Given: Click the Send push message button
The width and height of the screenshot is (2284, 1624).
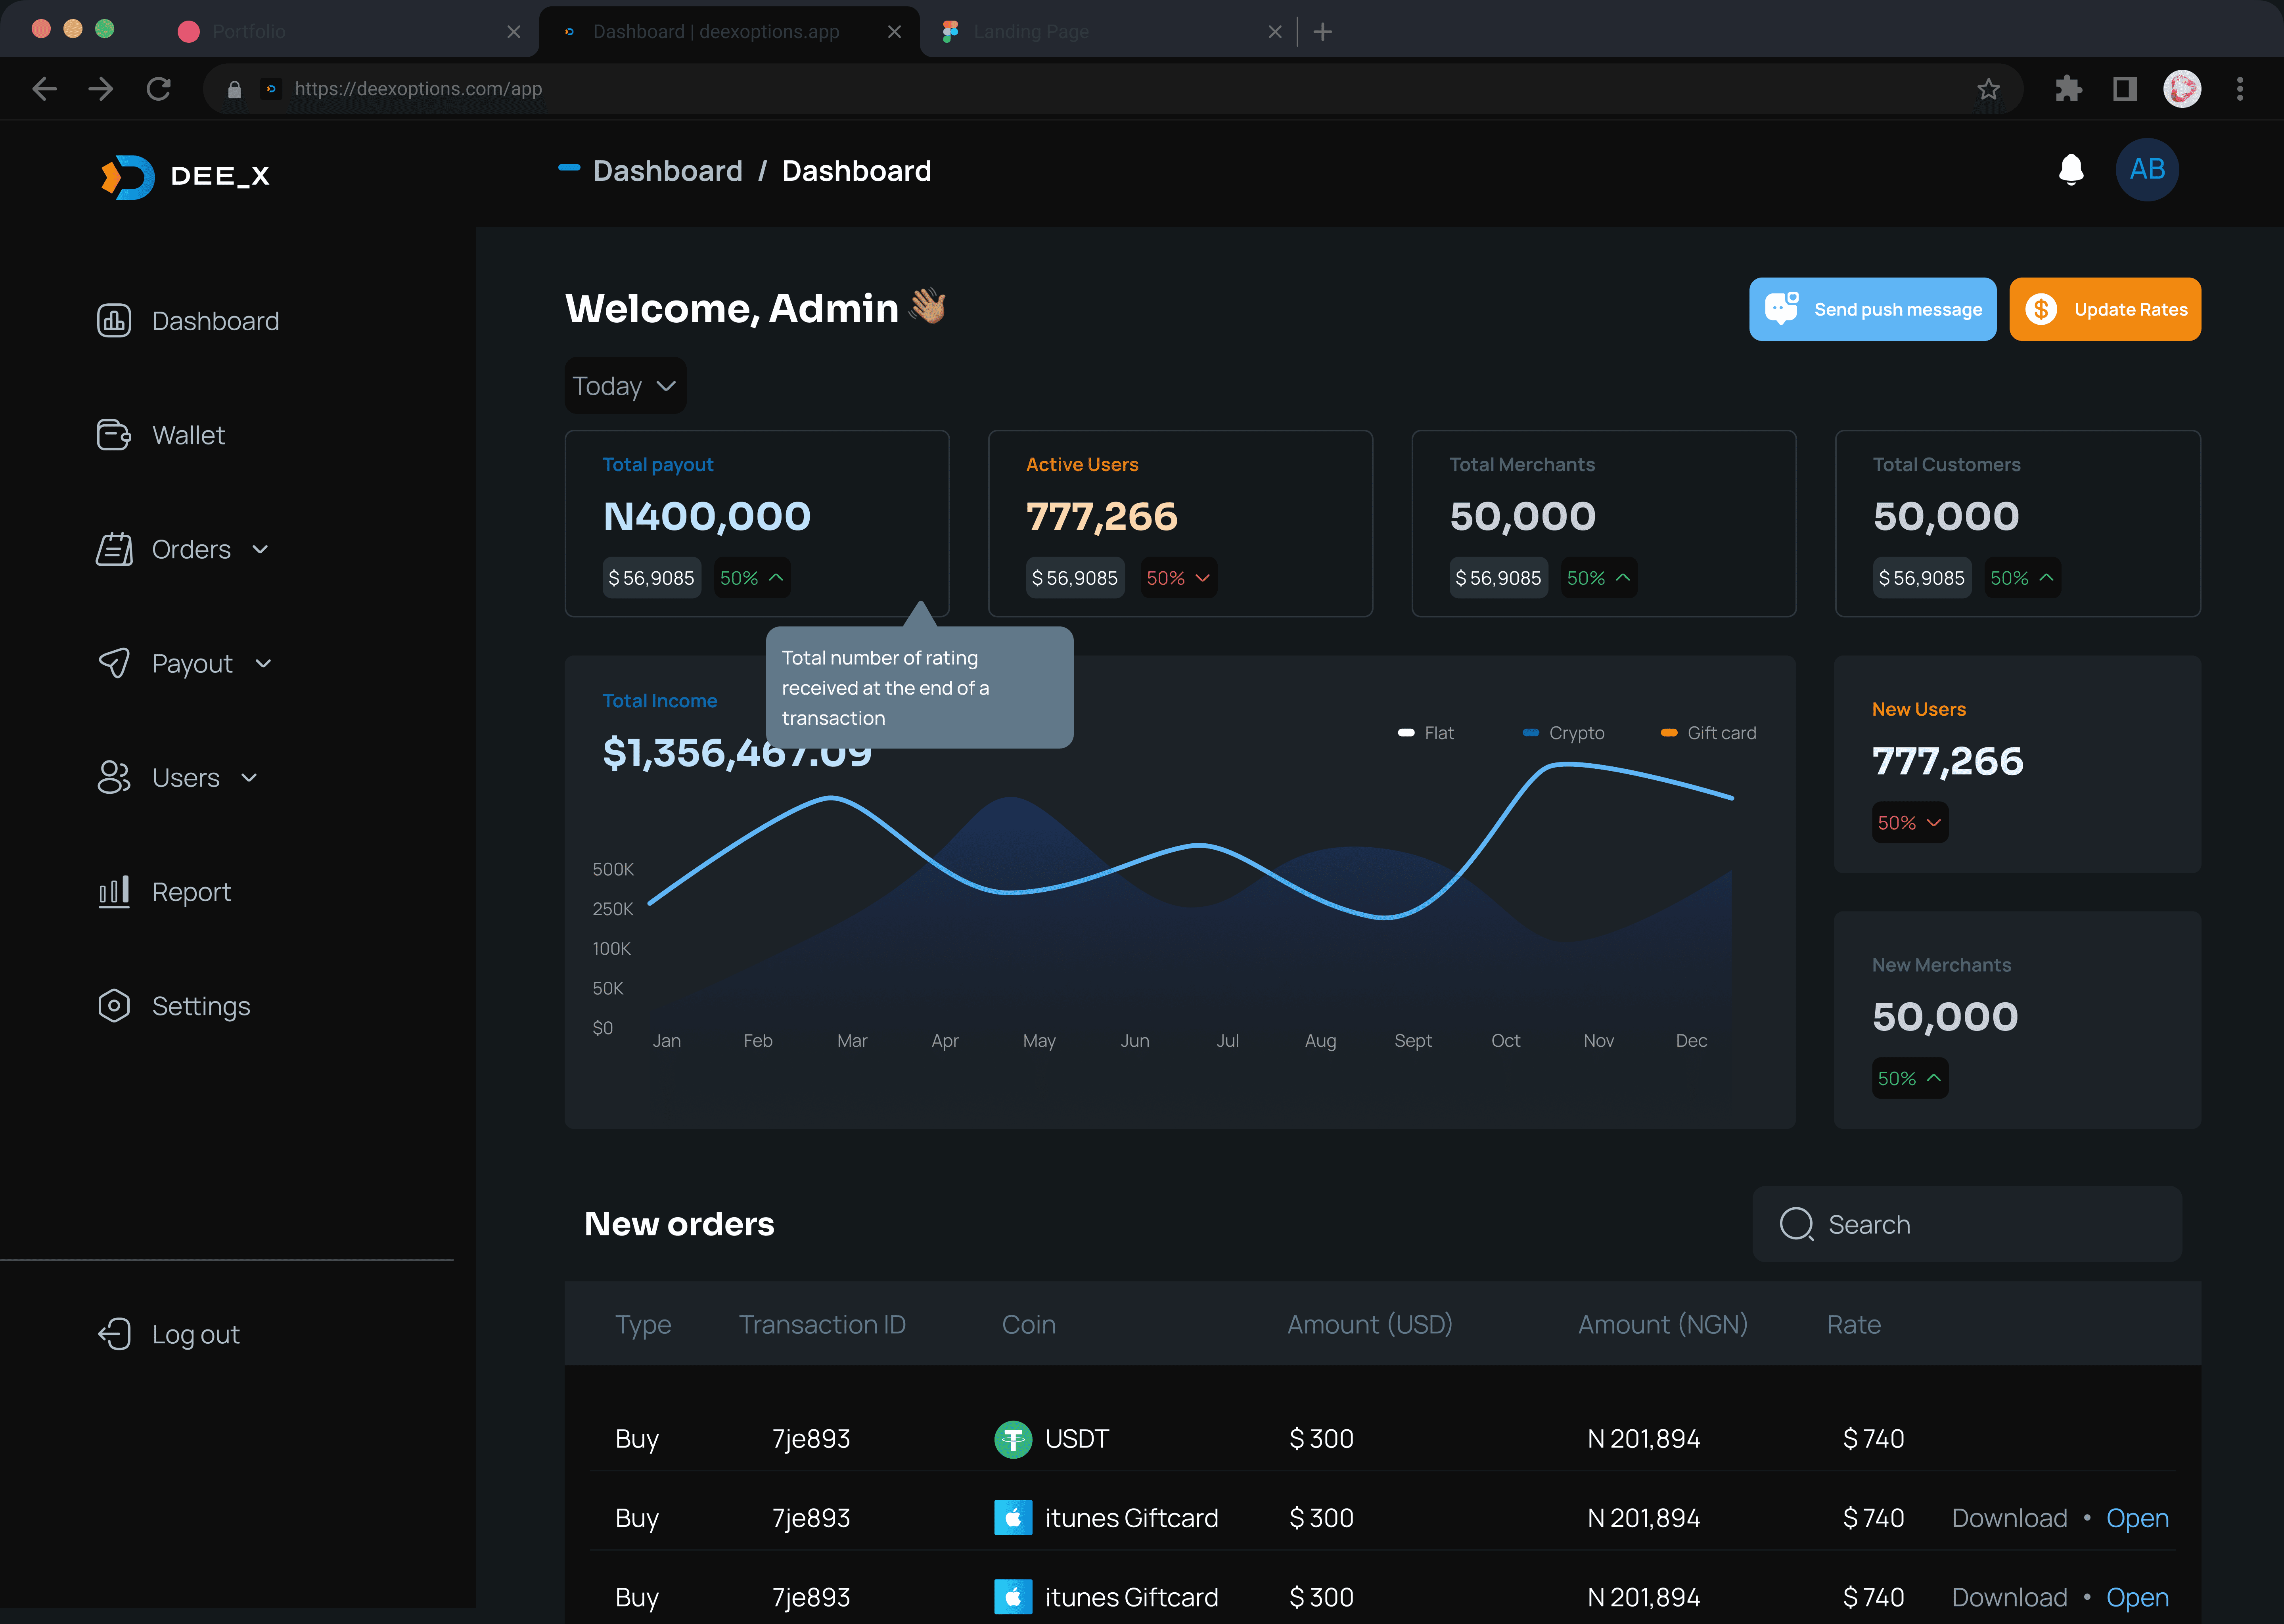Looking at the screenshot, I should pos(1872,309).
